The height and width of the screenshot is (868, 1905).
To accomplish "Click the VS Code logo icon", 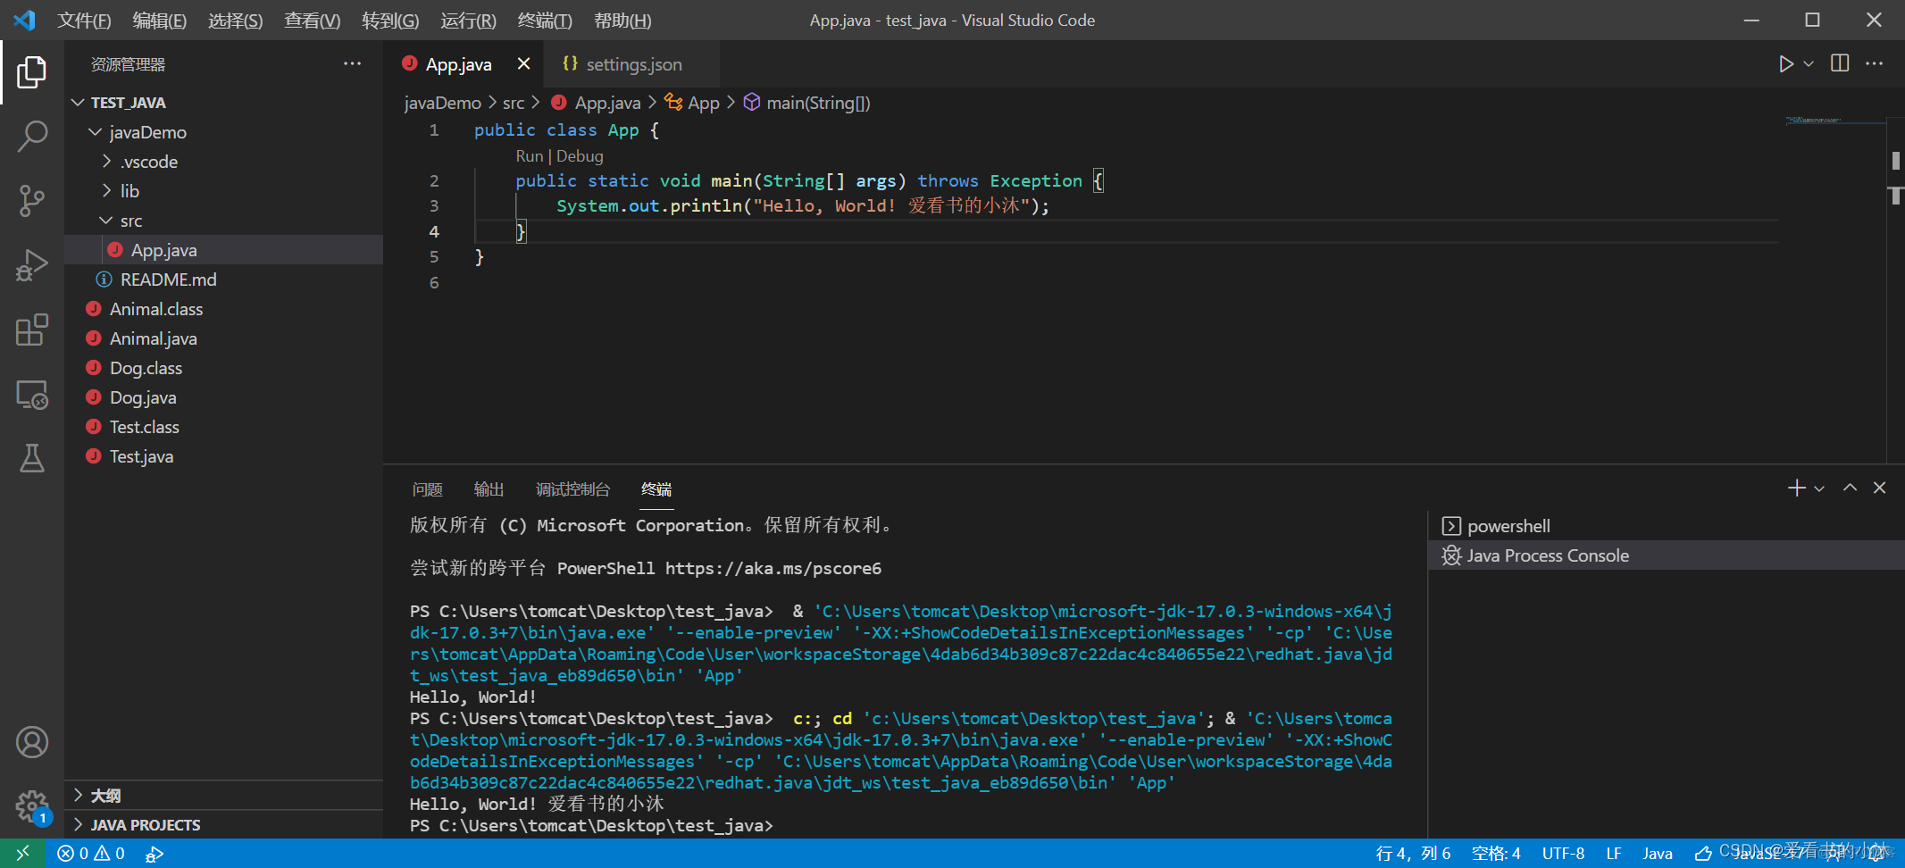I will 24,20.
